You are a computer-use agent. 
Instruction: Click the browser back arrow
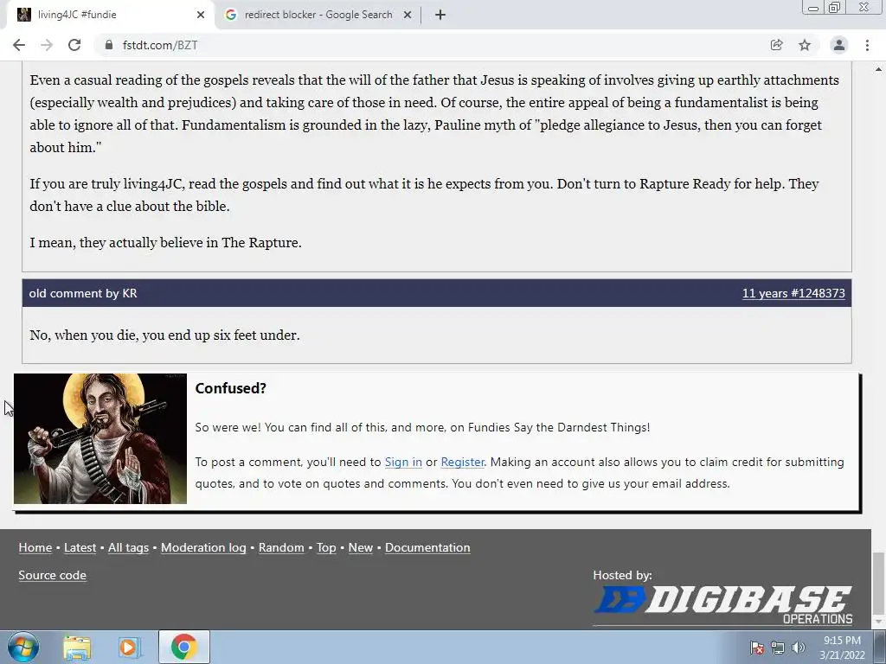click(19, 45)
